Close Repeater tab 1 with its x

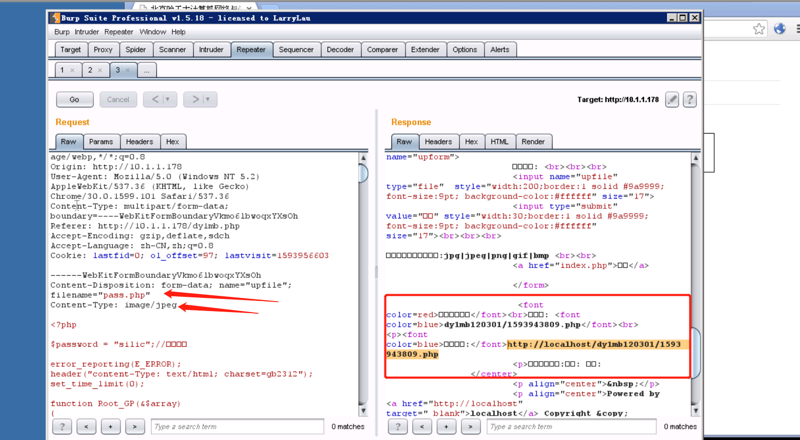72,70
